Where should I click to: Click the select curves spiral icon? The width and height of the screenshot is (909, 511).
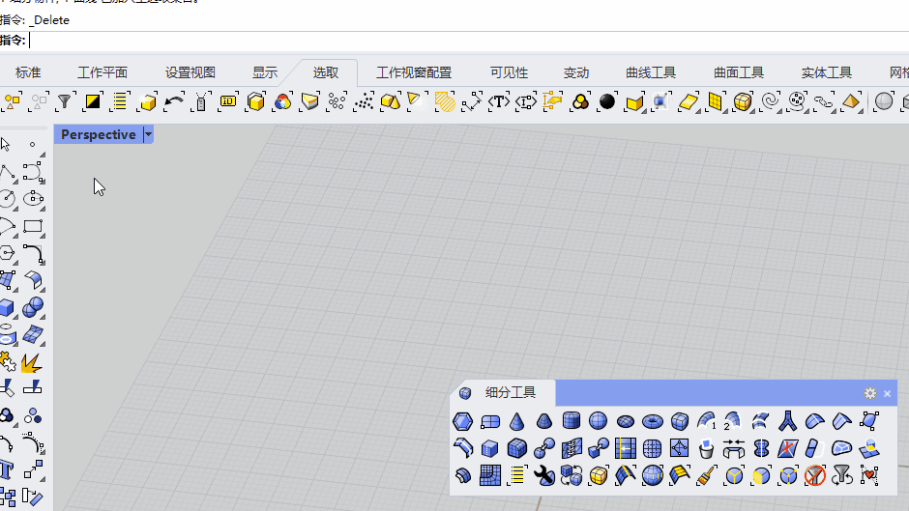point(770,102)
